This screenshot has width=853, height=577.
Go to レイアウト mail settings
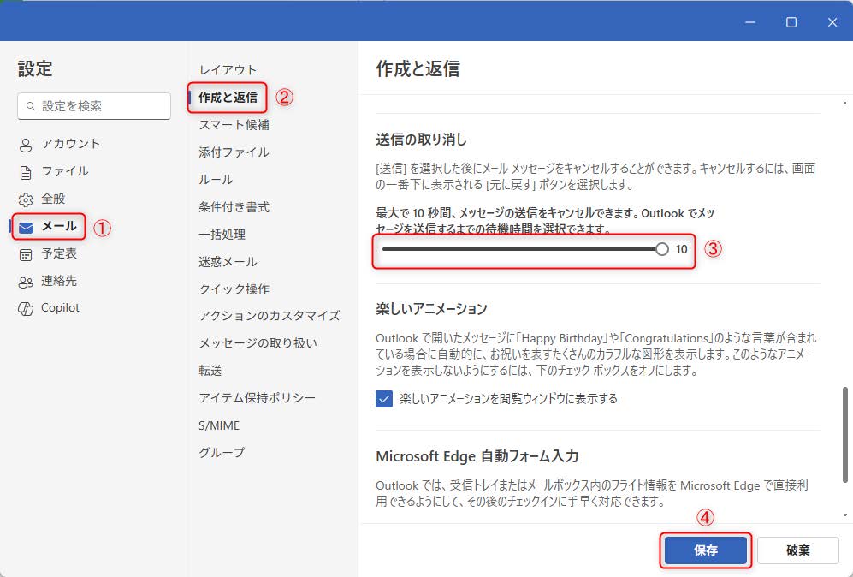[x=228, y=69]
